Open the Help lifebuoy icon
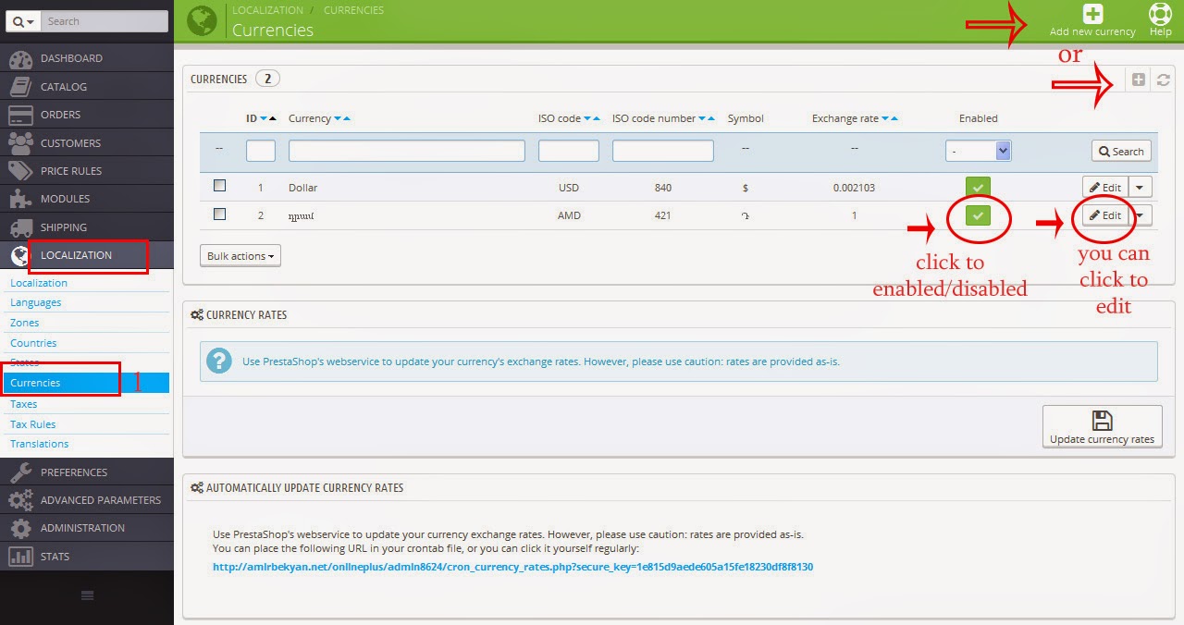 (1160, 14)
